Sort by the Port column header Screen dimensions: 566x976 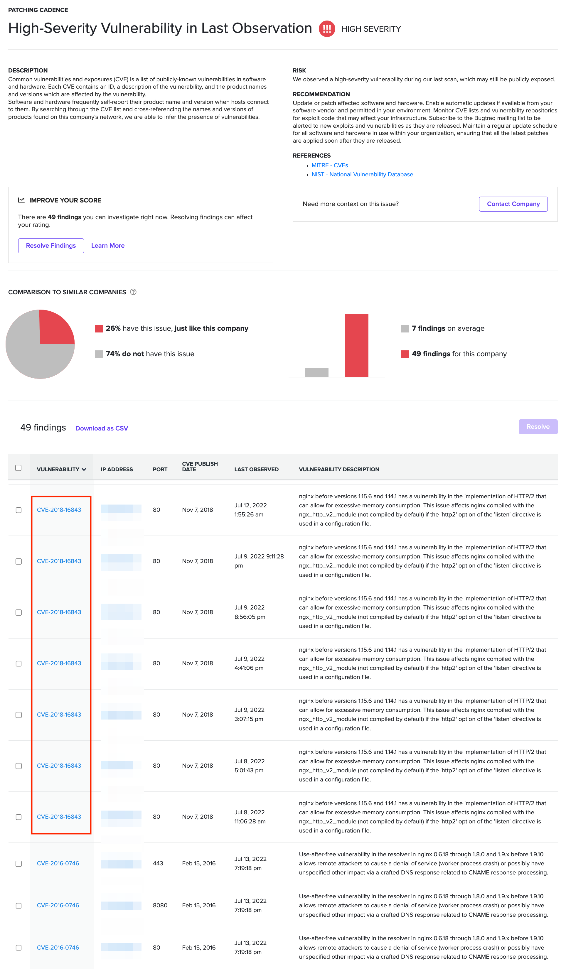click(x=160, y=470)
